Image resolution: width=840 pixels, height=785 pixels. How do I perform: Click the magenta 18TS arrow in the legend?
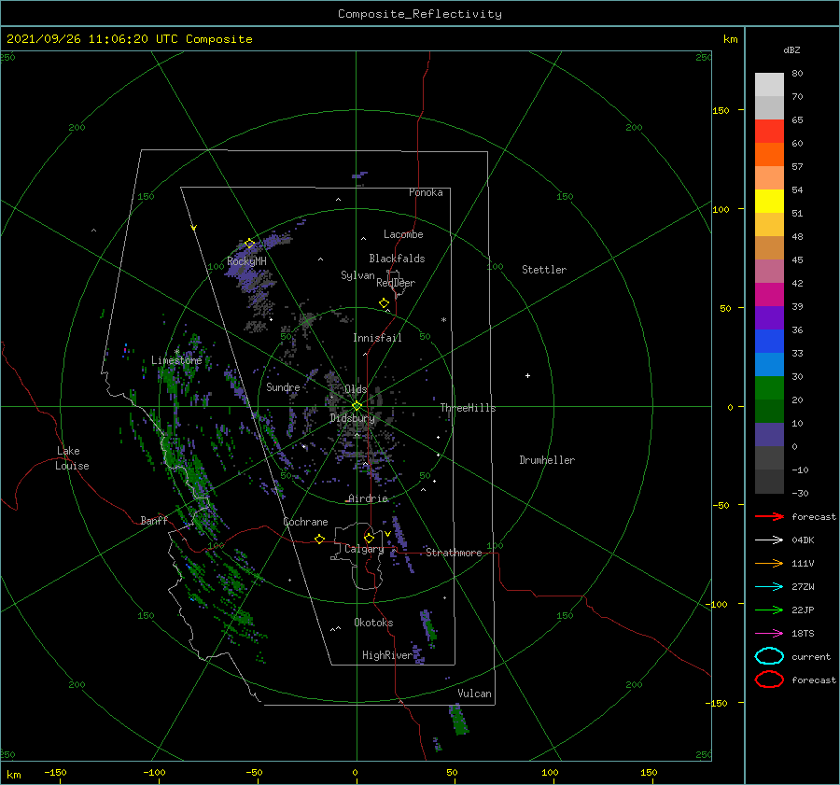click(x=769, y=634)
